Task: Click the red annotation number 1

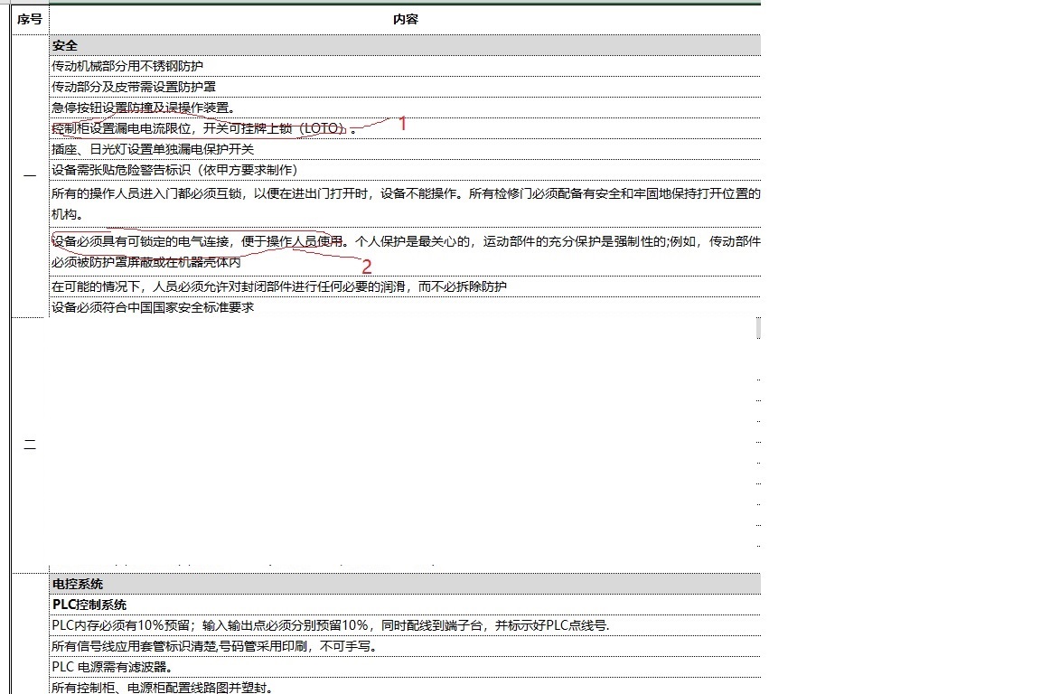Action: pyautogui.click(x=403, y=124)
